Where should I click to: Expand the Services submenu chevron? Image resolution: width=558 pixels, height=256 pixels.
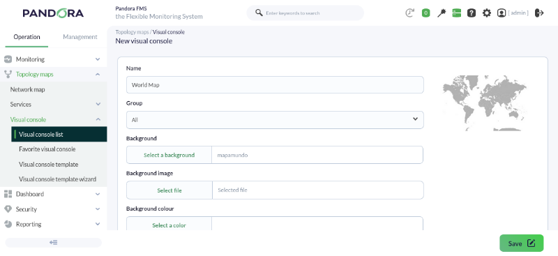click(98, 105)
